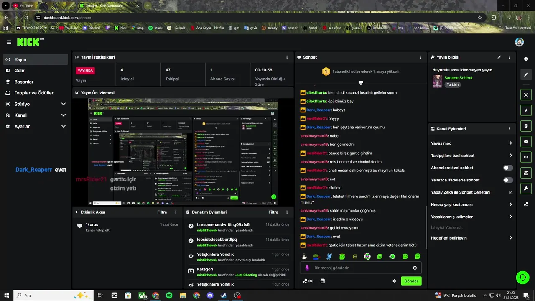The height and width of the screenshot is (301, 535).
Task: Toggle Yalnızca ifadelerle sohbet switch
Action: 508,180
